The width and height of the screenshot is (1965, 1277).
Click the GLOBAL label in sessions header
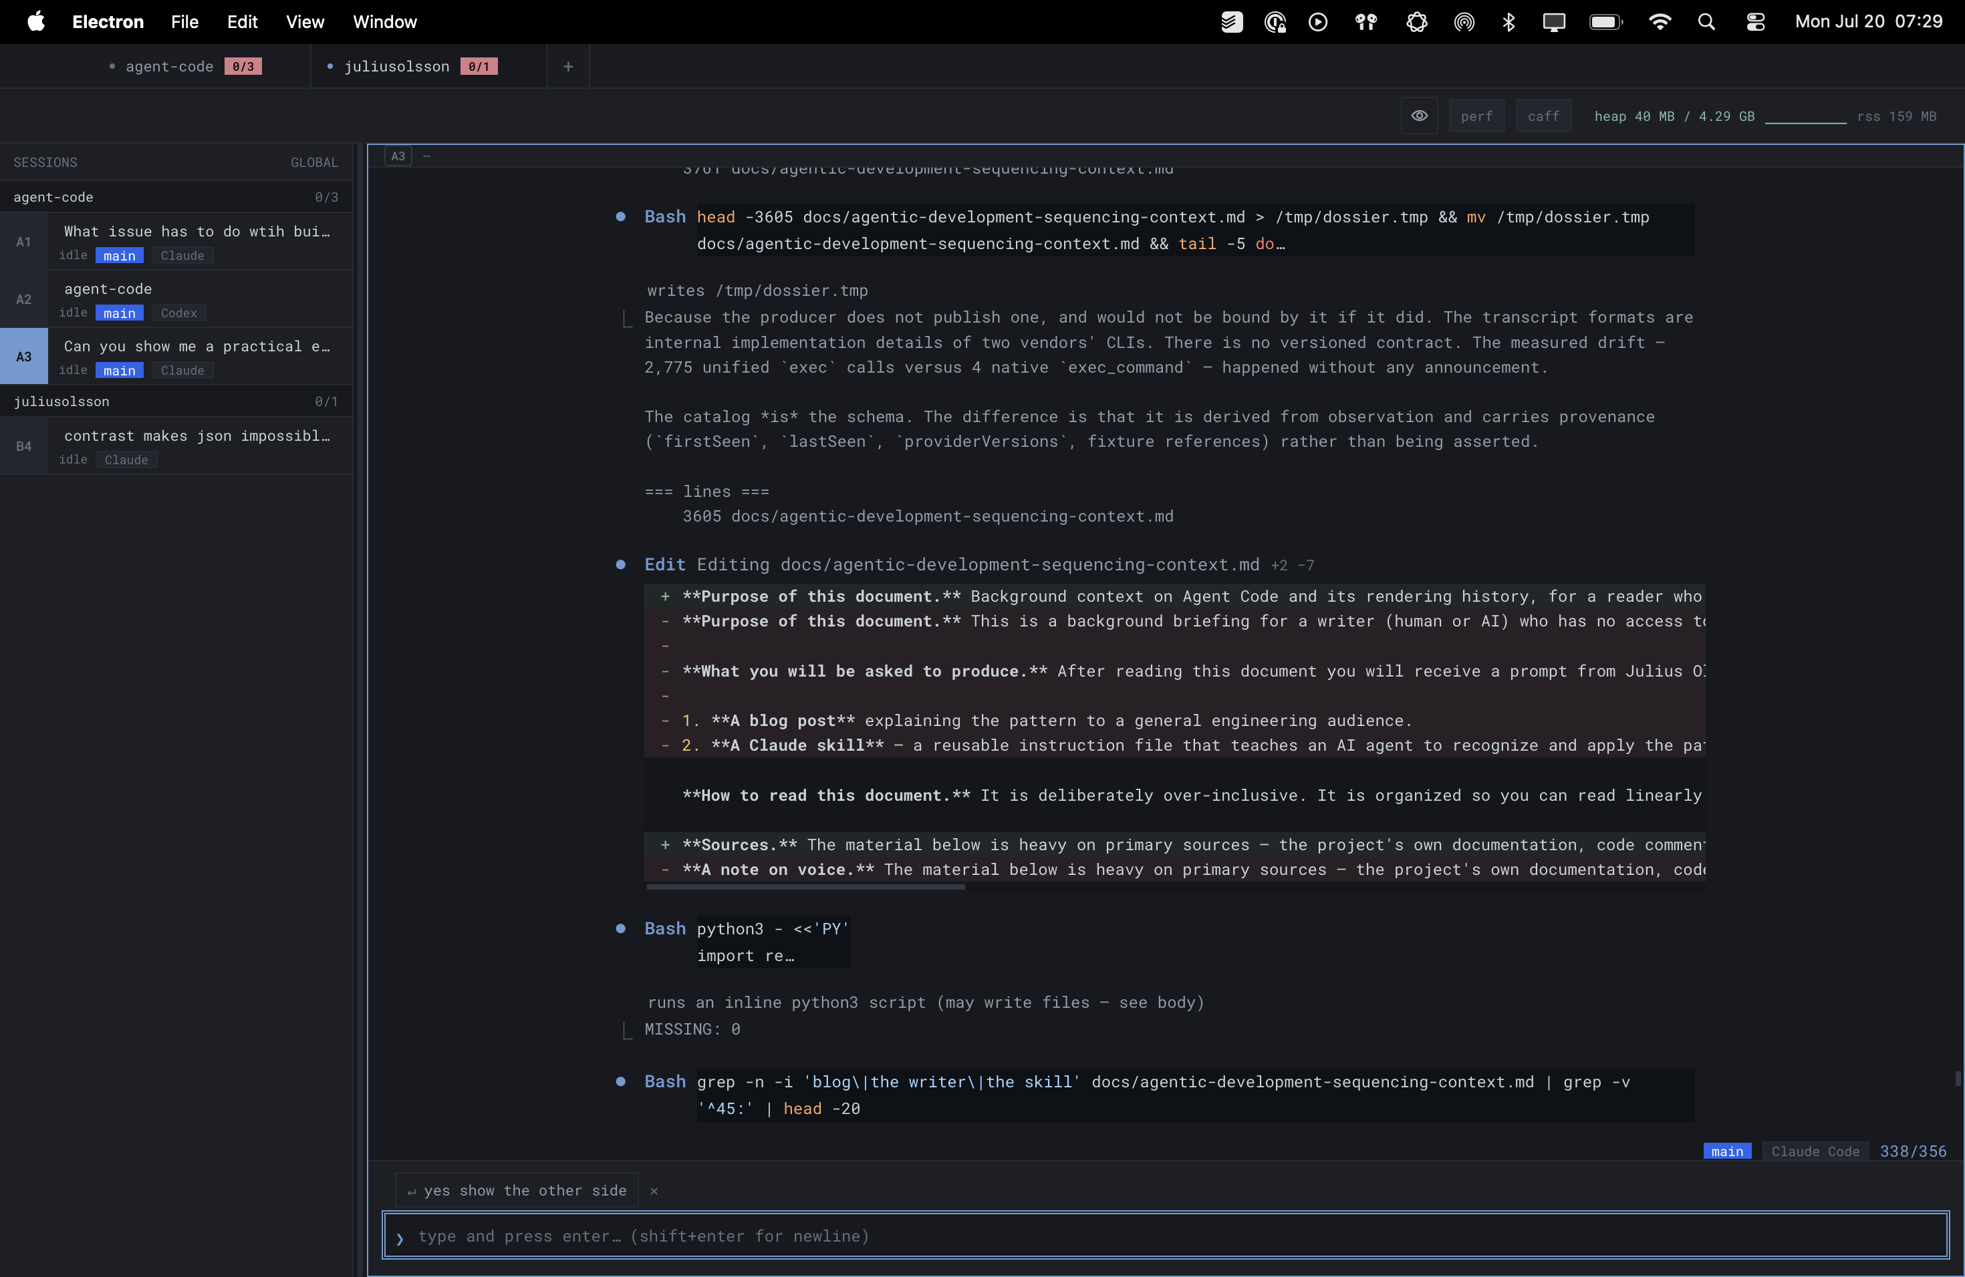click(313, 162)
